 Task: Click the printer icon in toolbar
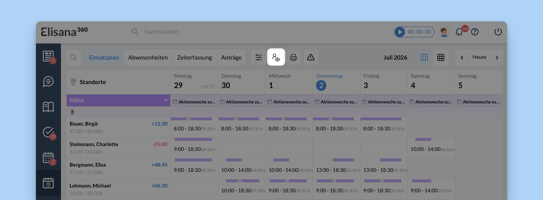pos(294,58)
